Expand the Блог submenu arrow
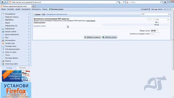 tap(29, 38)
